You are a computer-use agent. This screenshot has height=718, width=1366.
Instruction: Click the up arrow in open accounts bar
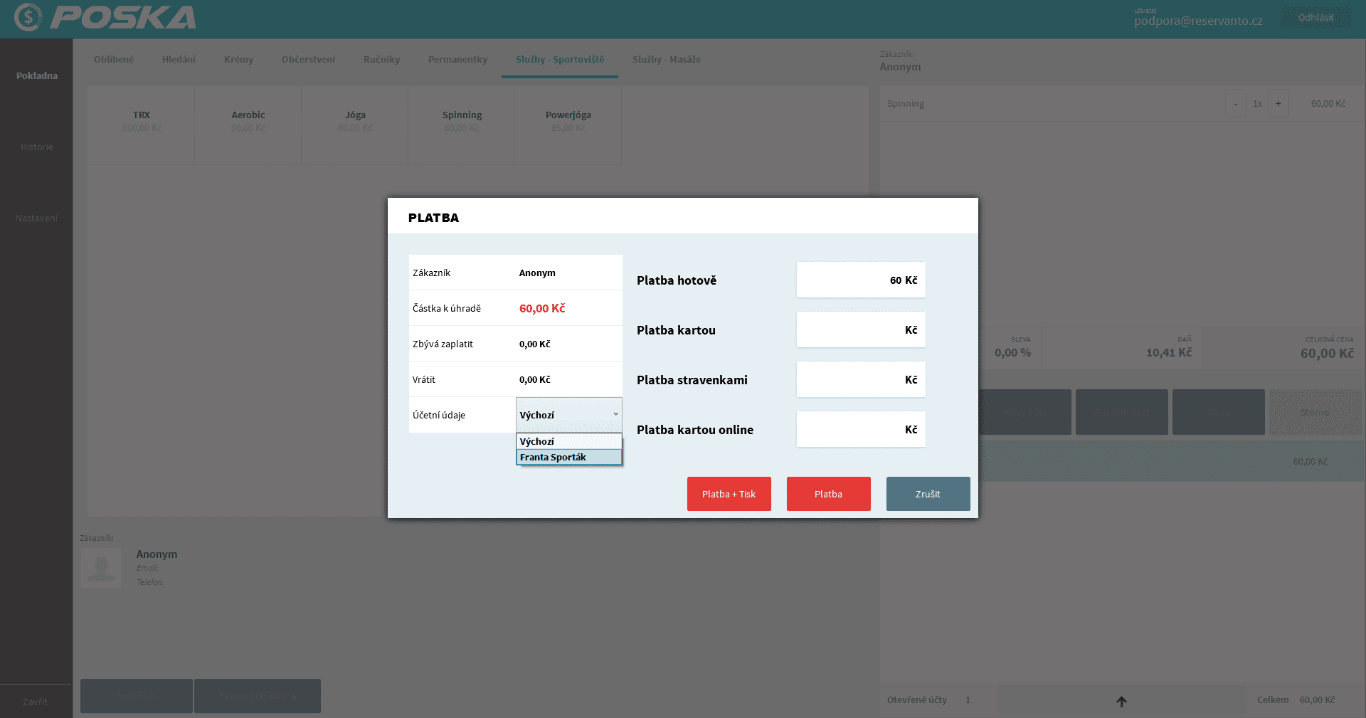tap(1121, 701)
